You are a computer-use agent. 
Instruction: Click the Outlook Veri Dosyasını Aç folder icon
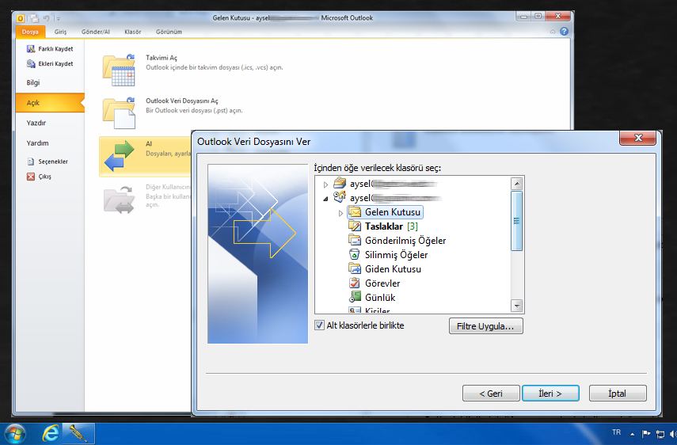(119, 113)
